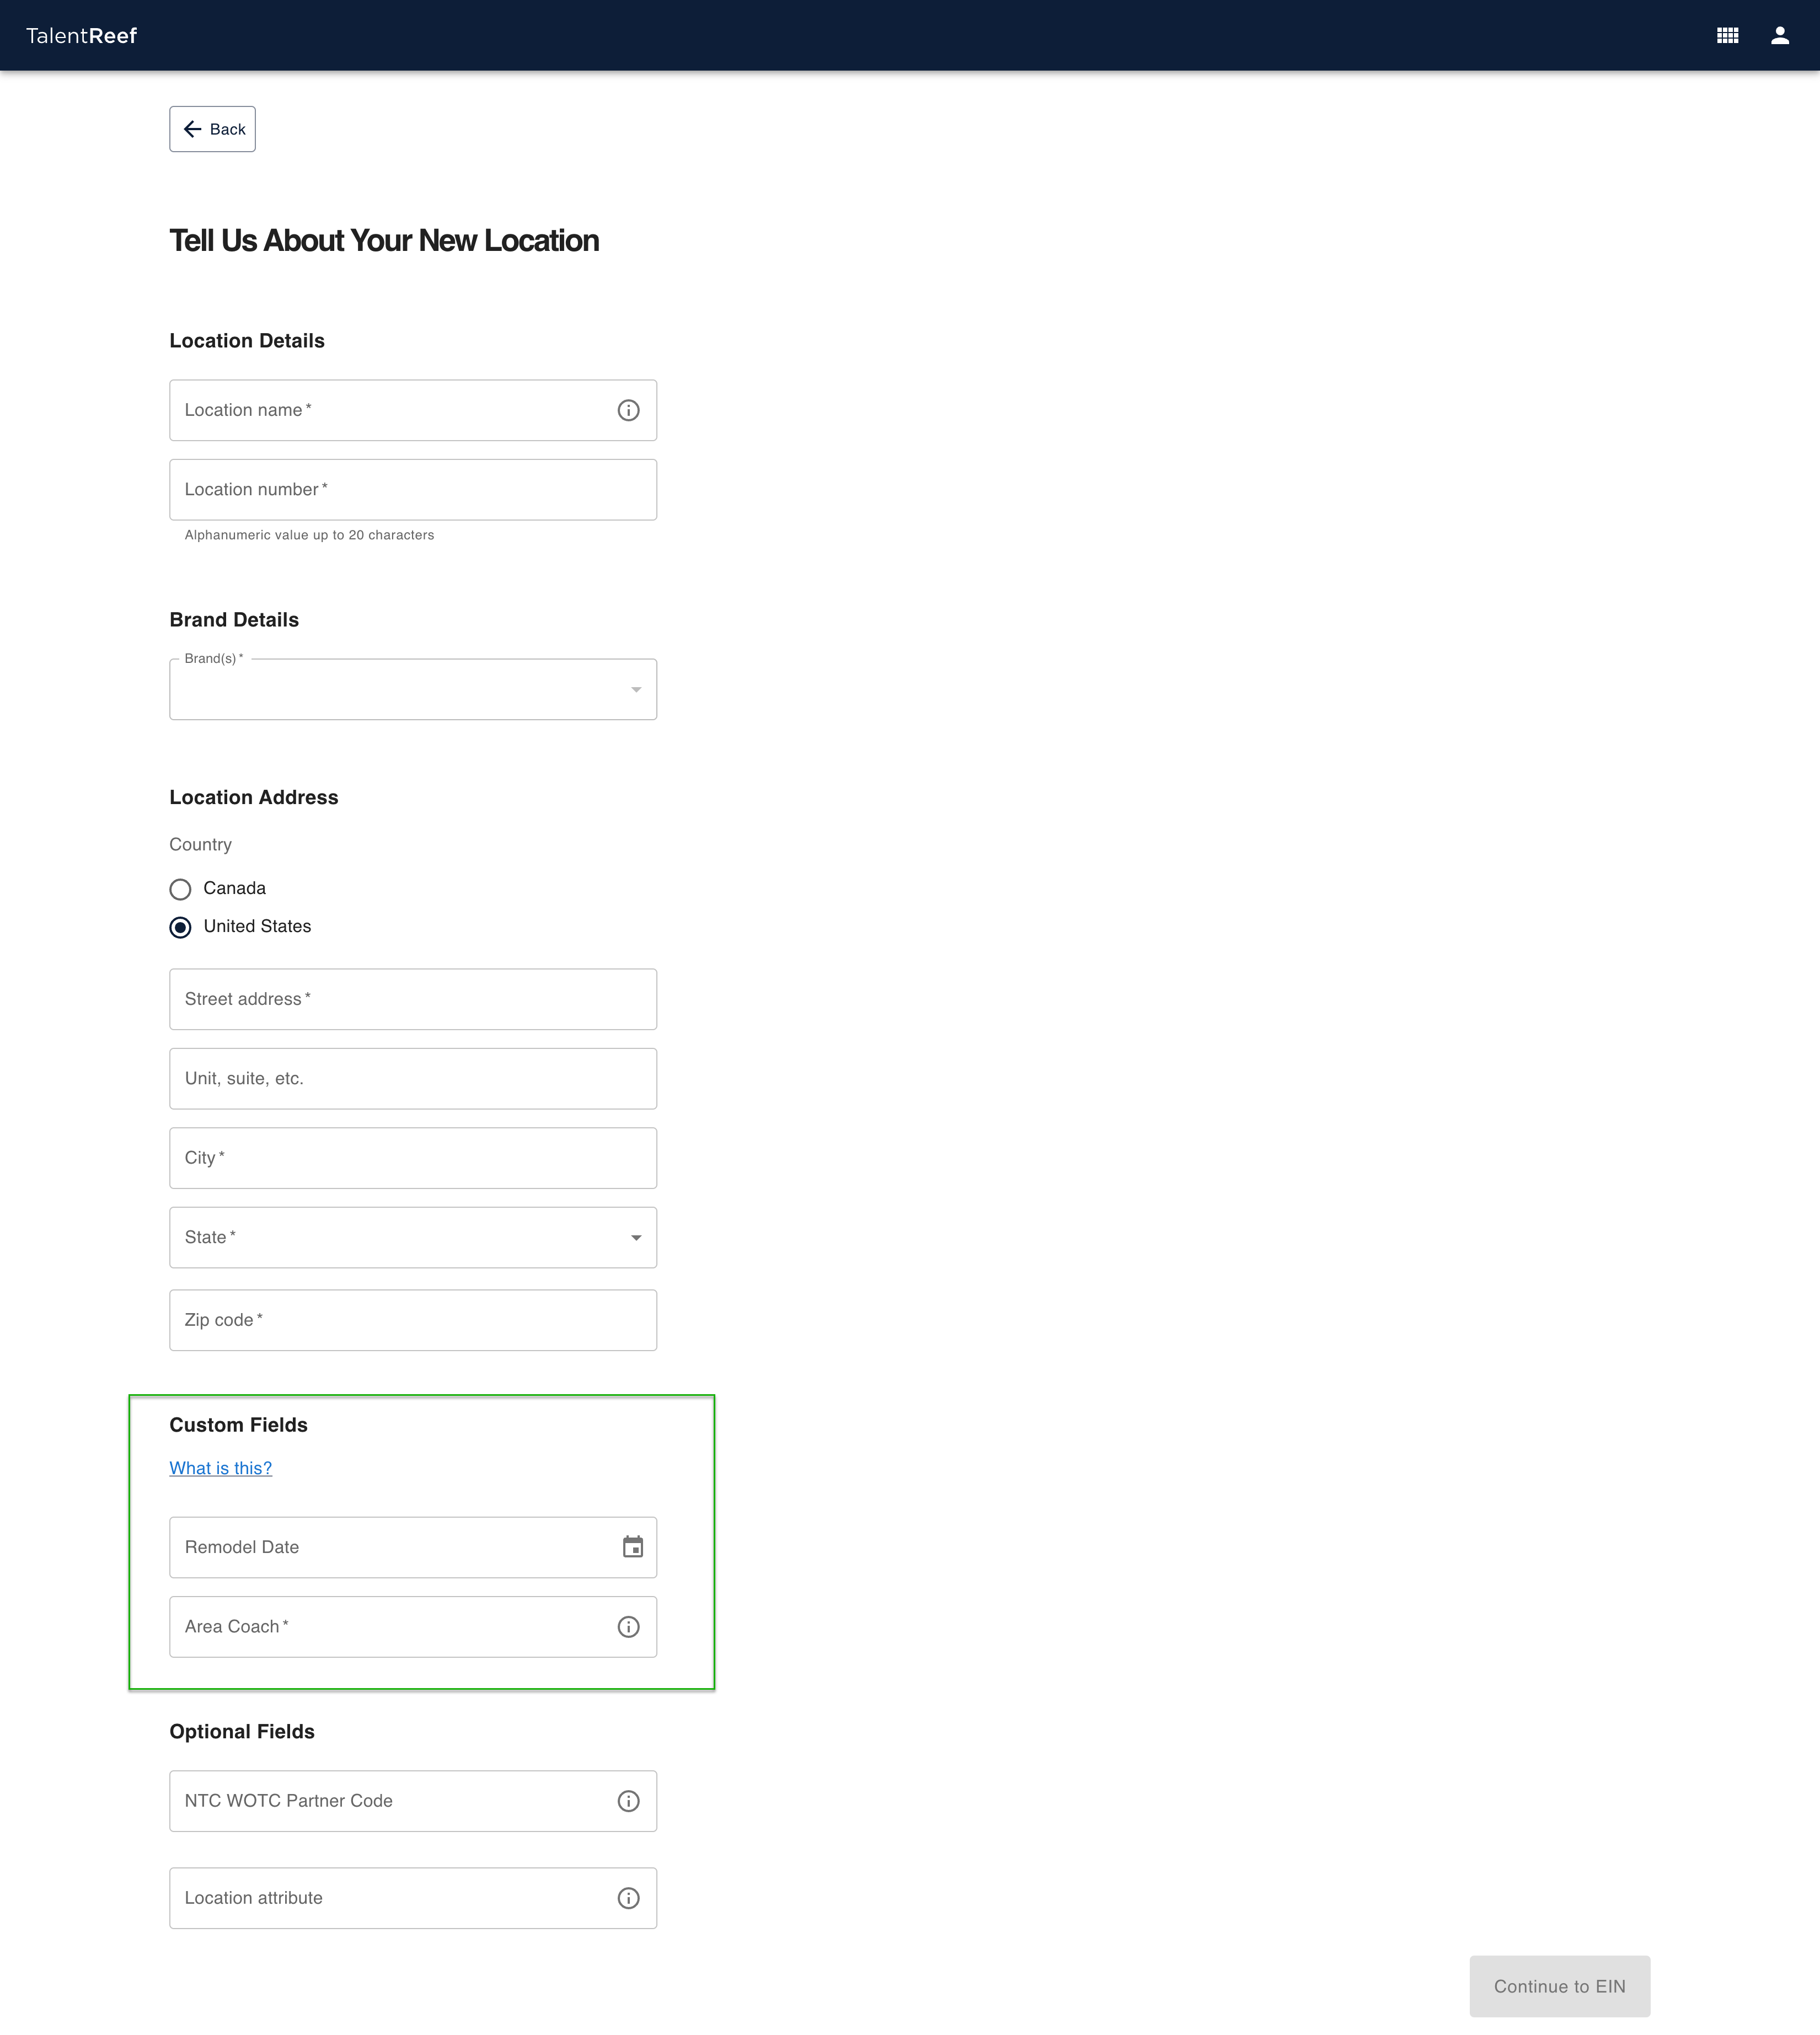The height and width of the screenshot is (2035, 1820).
Task: Open the State dropdown list
Action: pos(413,1238)
